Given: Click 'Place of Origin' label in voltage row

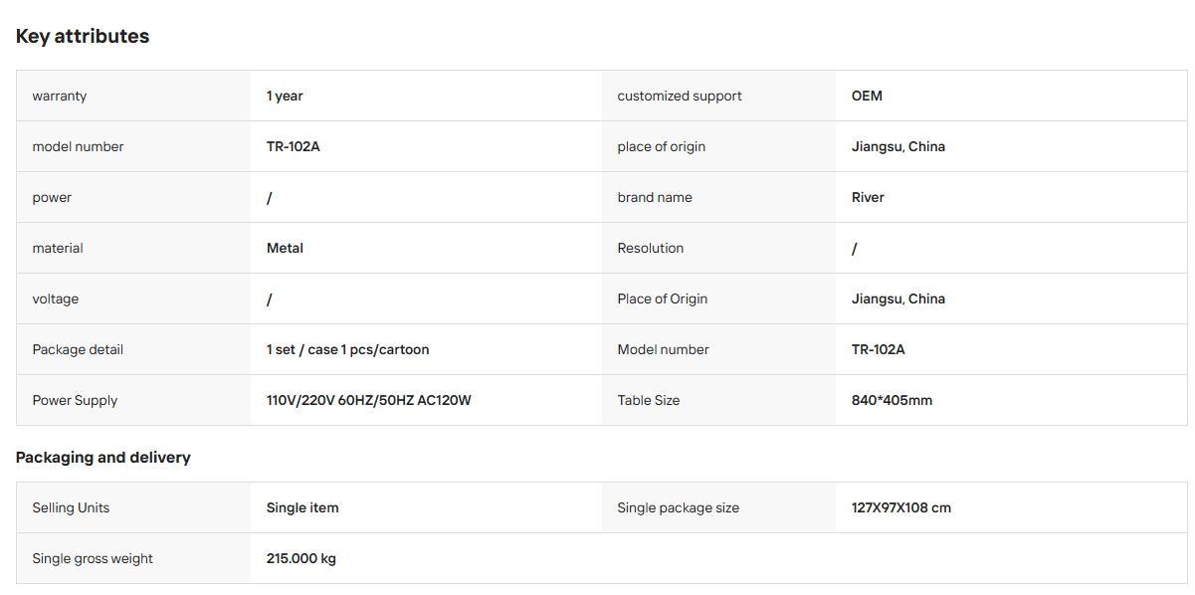Looking at the screenshot, I should pos(663,299).
